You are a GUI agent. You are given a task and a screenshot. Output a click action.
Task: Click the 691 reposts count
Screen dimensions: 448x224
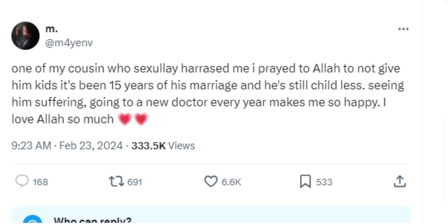[135, 182]
